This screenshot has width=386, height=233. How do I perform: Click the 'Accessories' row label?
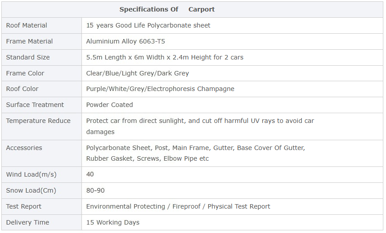point(24,148)
